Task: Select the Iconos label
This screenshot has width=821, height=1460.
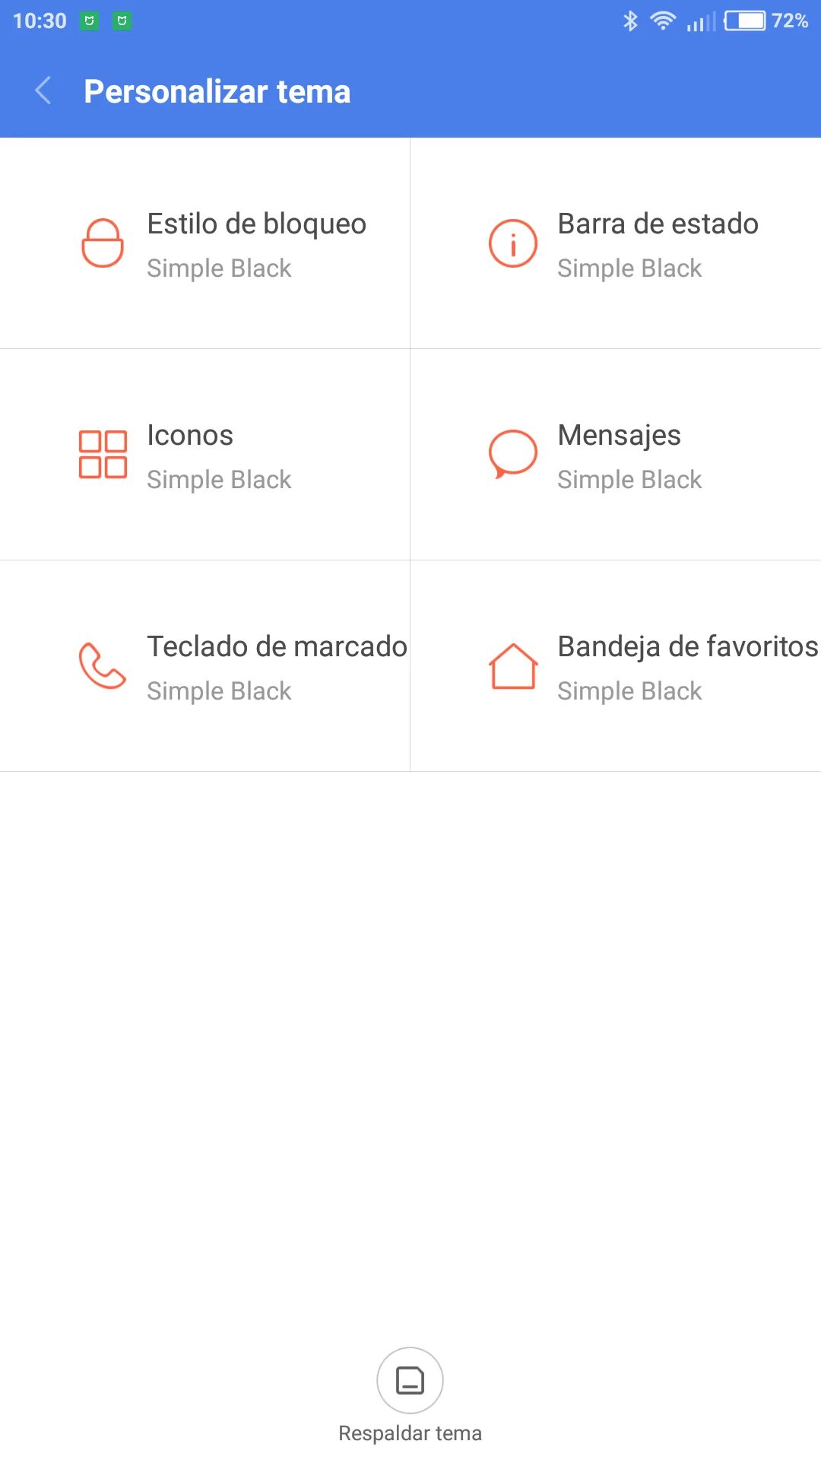Action: pos(190,436)
